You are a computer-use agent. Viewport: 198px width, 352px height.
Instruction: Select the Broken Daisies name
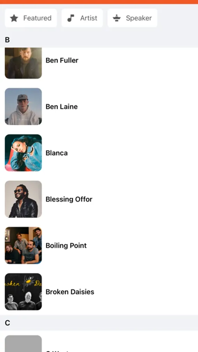click(70, 292)
